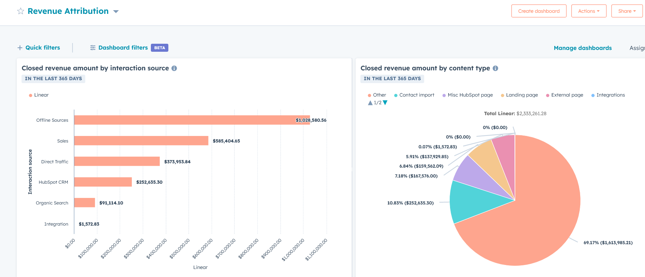
Task: Toggle the Misc HubSpot page legend series
Action: click(468, 95)
